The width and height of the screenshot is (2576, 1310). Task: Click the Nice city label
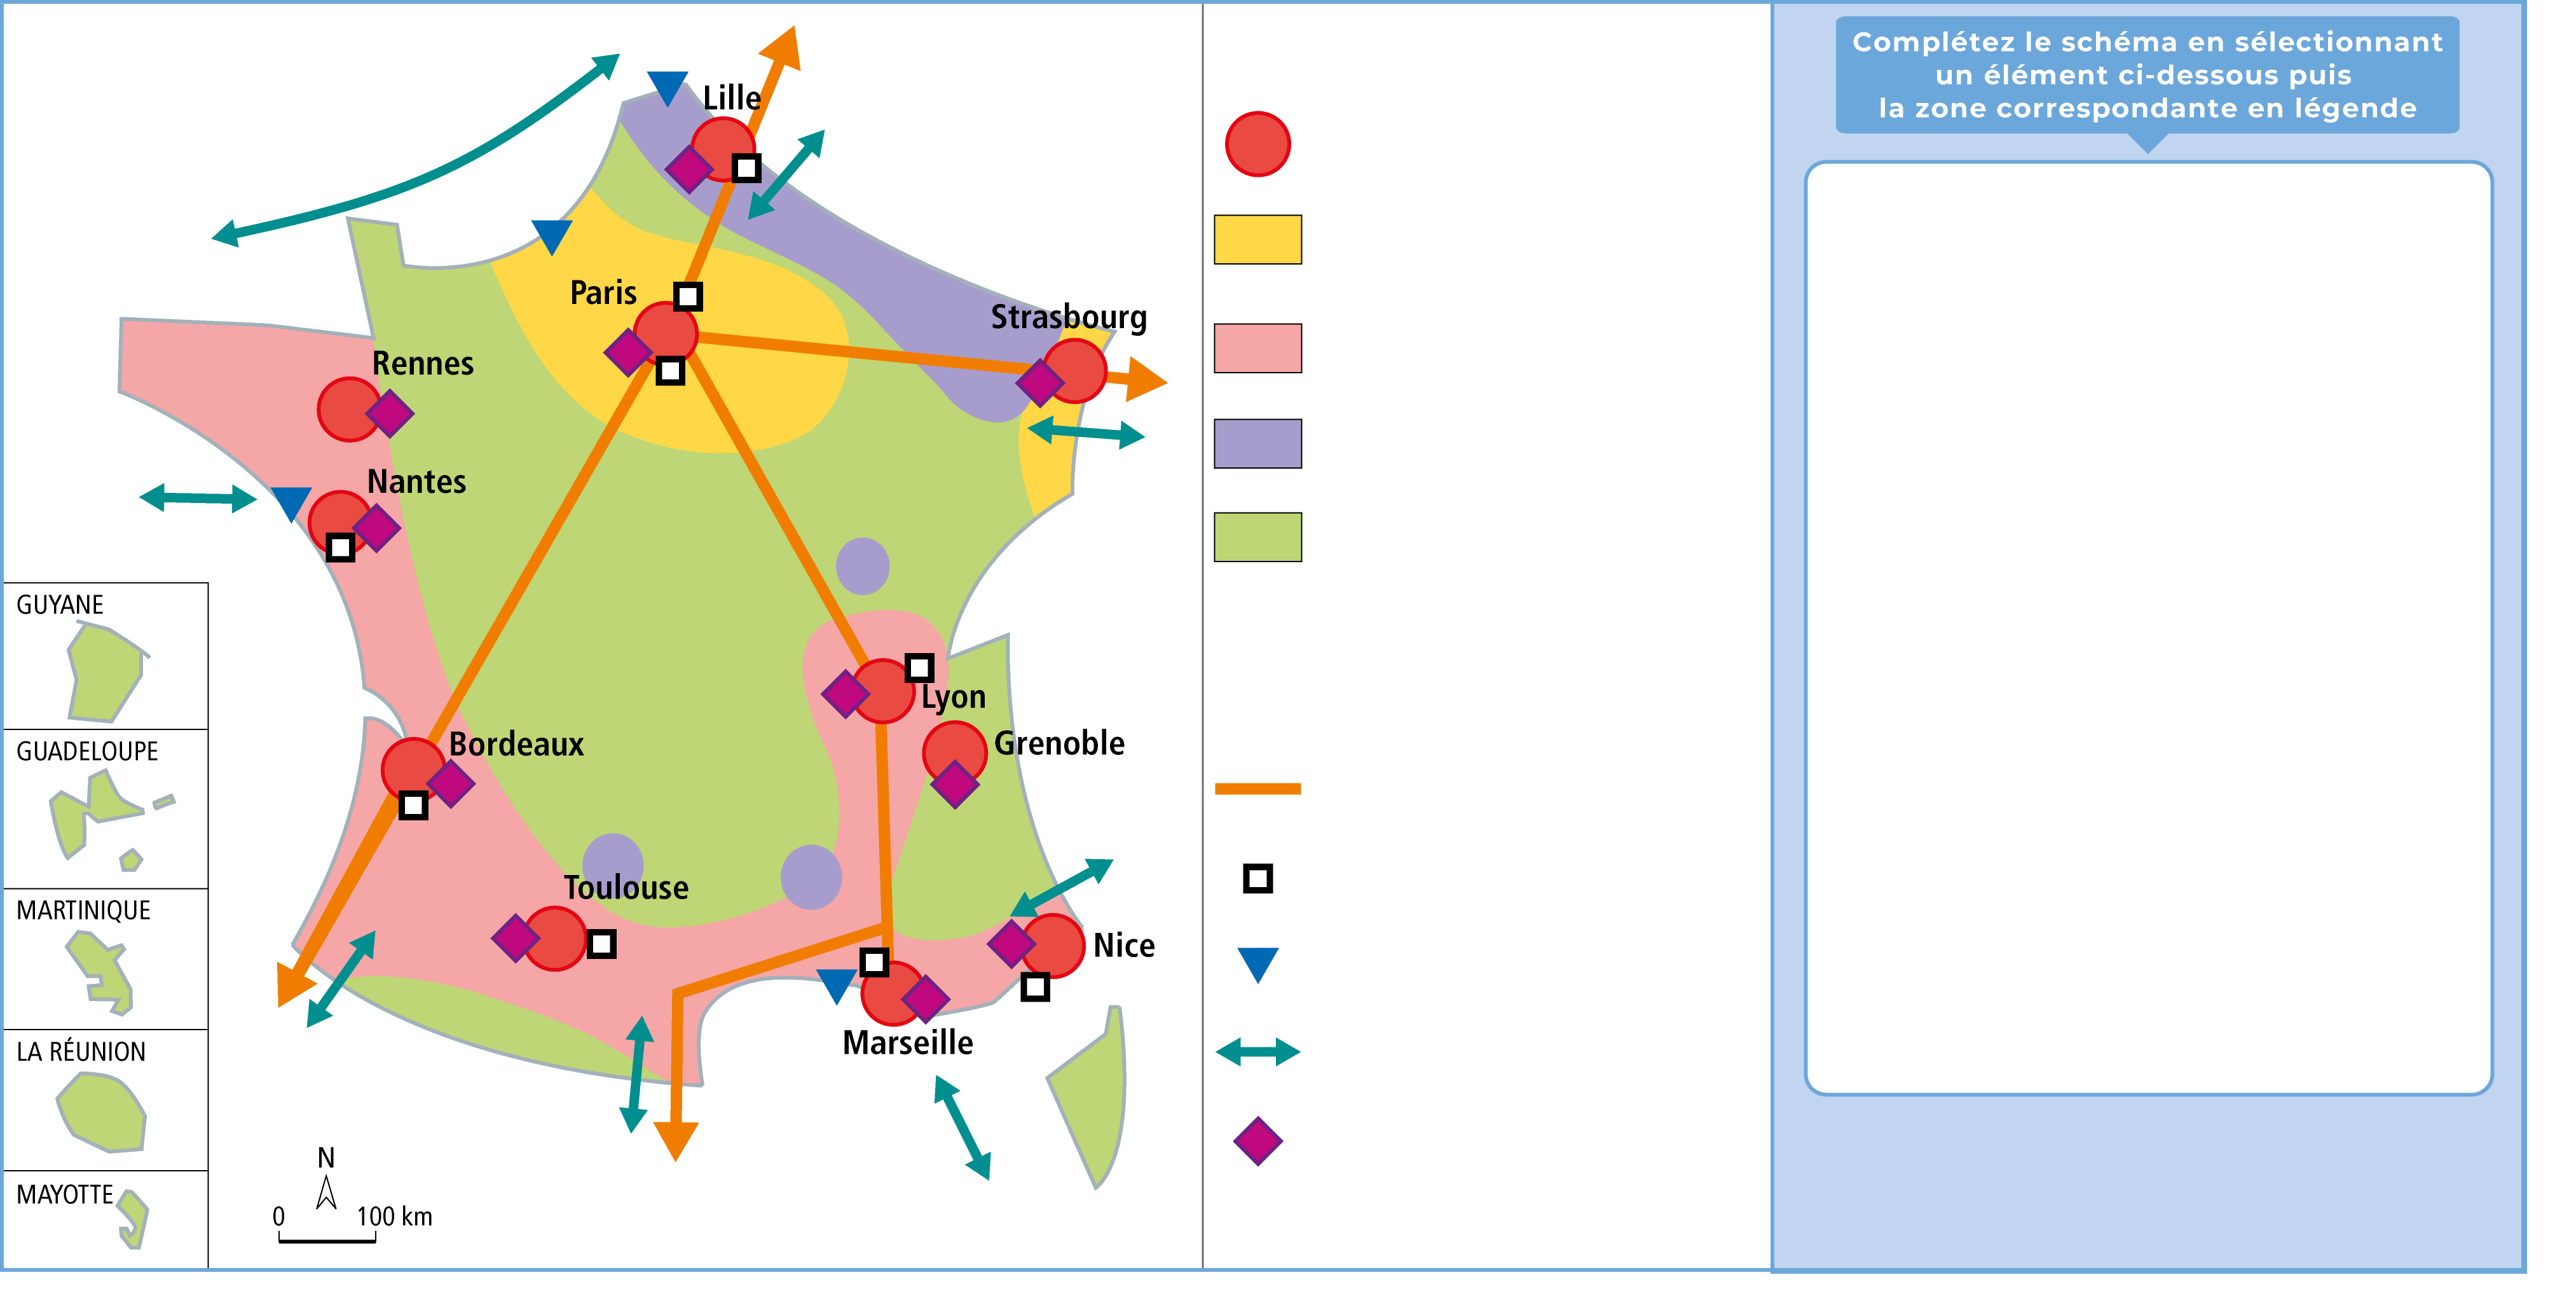coord(1124,945)
